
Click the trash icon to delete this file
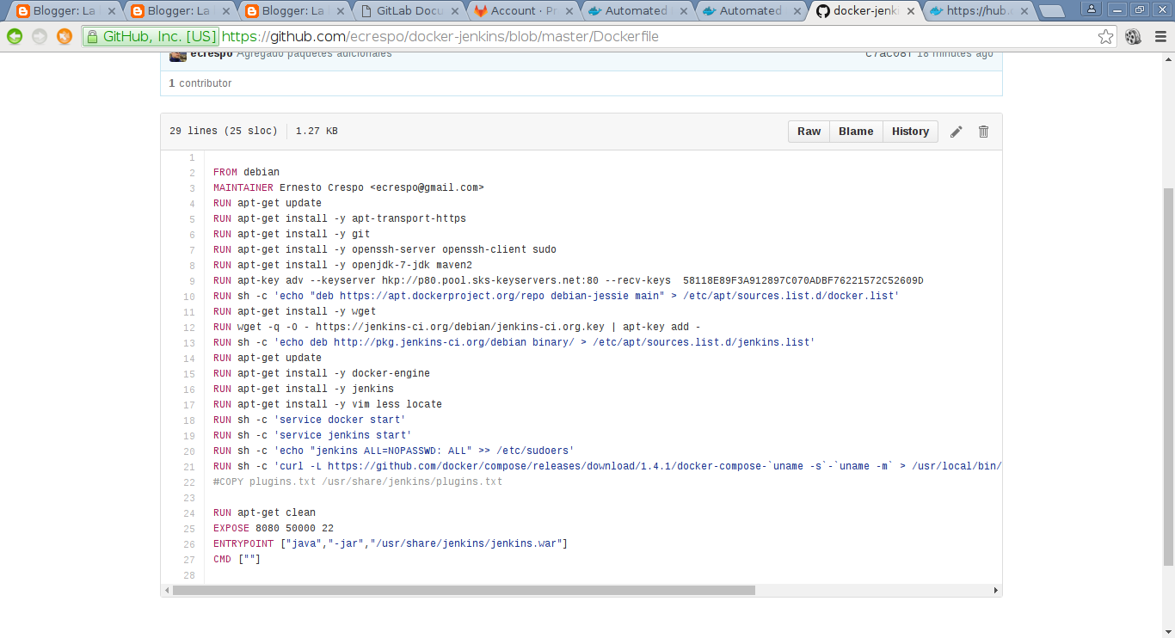[983, 132]
